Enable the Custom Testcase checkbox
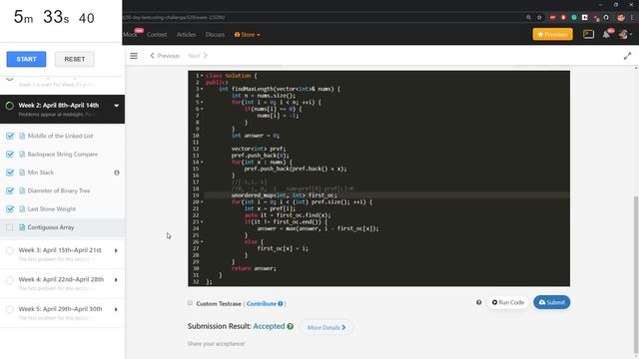Image resolution: width=639 pixels, height=359 pixels. (190, 303)
